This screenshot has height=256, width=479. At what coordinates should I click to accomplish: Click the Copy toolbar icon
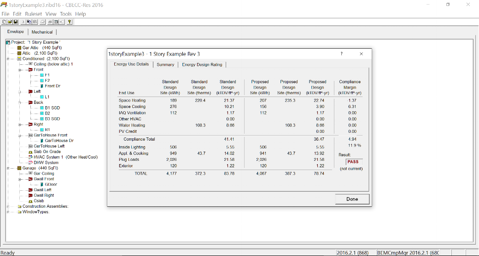tap(29, 22)
